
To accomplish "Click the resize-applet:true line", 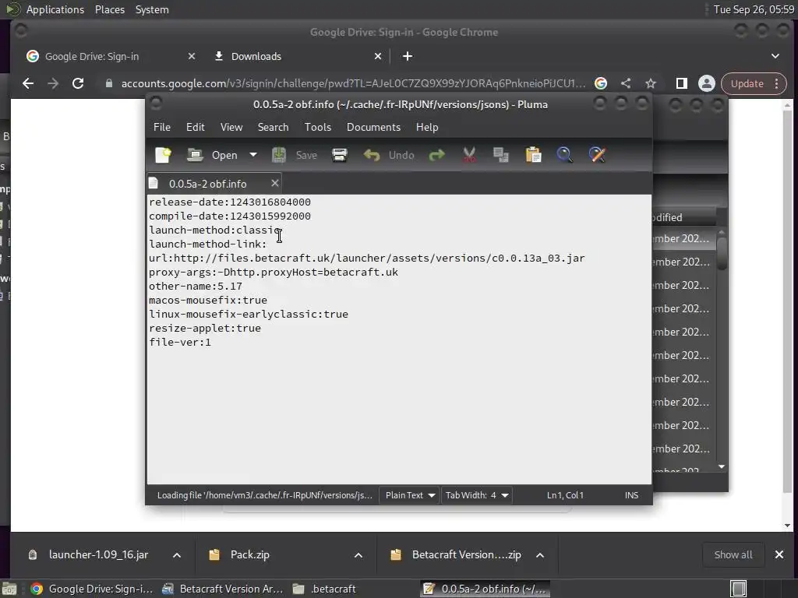I will click(x=205, y=329).
